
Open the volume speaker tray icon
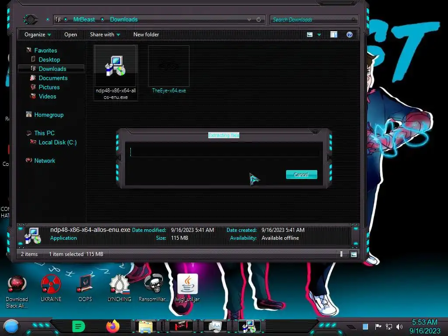(399, 326)
